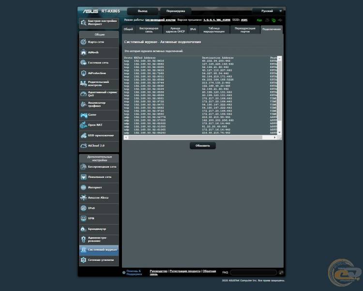Image resolution: width=363 pixels, height=291 pixels.
Task: Click the Destination Address column header text
Action: click(x=218, y=58)
